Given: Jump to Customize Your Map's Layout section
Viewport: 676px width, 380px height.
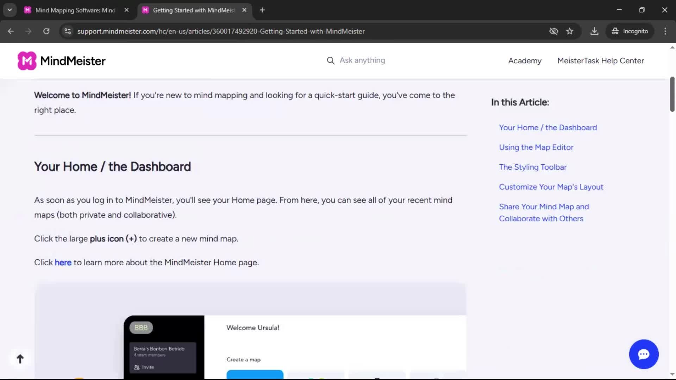Looking at the screenshot, I should pos(551,187).
